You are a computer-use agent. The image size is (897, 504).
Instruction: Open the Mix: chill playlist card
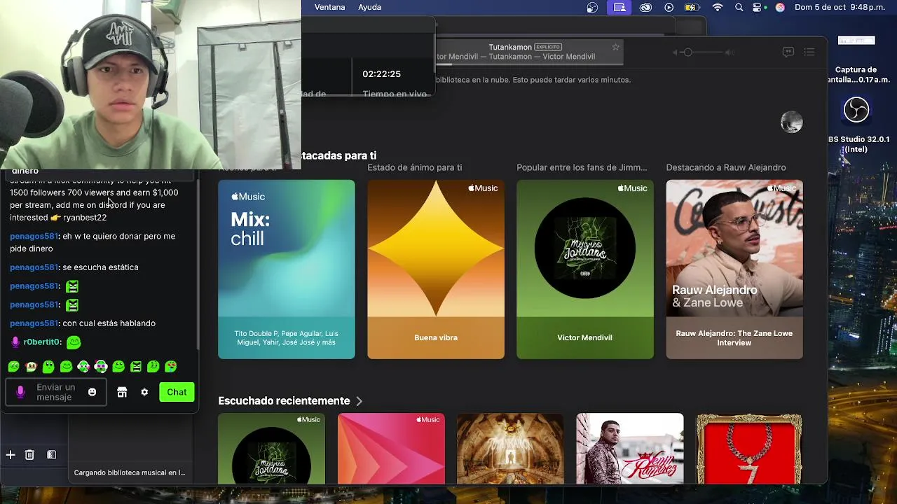(x=286, y=269)
